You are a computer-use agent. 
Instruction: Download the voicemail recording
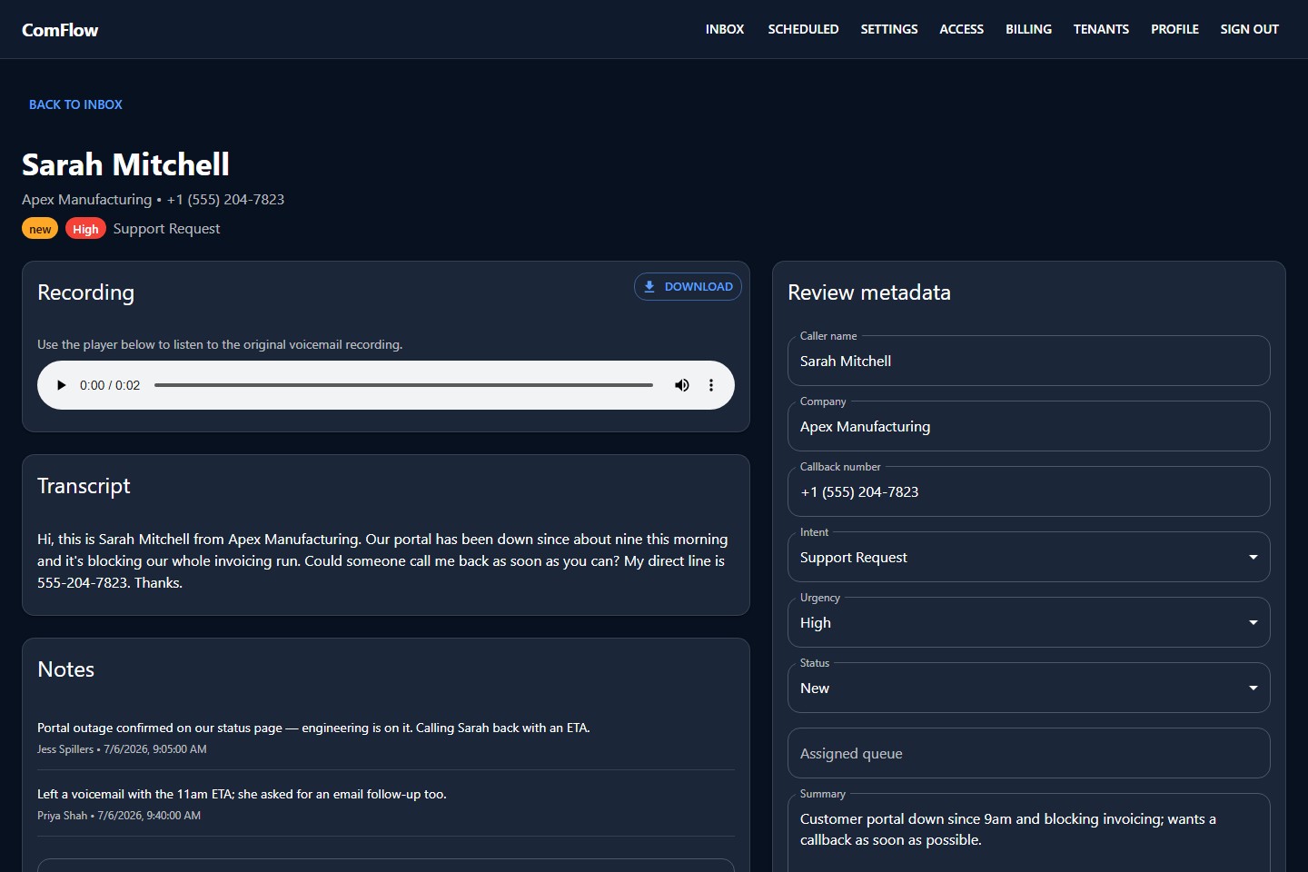coord(688,287)
